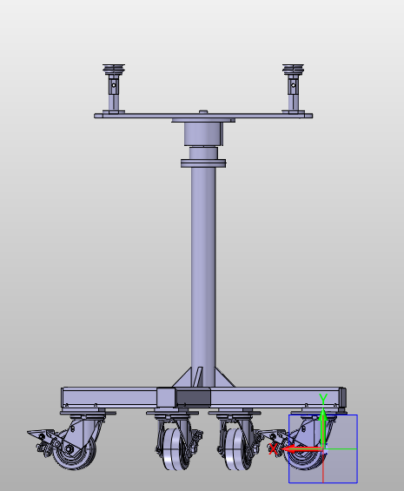Click the red X axis label
The height and width of the screenshot is (491, 404).
click(x=273, y=448)
